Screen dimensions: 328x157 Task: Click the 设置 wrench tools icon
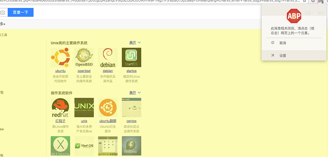(273, 55)
